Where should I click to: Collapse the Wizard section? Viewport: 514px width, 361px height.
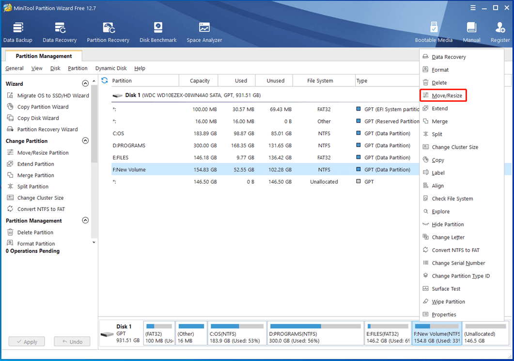point(85,83)
